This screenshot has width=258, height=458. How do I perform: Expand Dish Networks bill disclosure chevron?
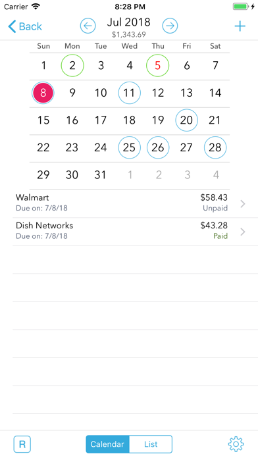pos(242,232)
